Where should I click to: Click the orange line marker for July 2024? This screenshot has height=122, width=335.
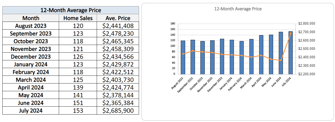[291, 33]
